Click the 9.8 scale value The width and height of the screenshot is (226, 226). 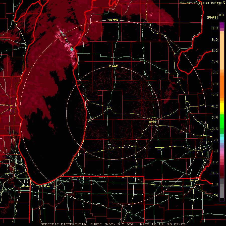(215, 28)
